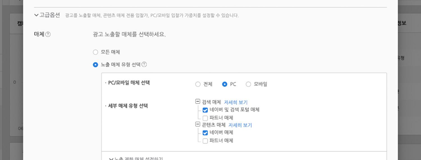Click the 검색 매체 tree label
This screenshot has width=421, height=160.
point(211,102)
